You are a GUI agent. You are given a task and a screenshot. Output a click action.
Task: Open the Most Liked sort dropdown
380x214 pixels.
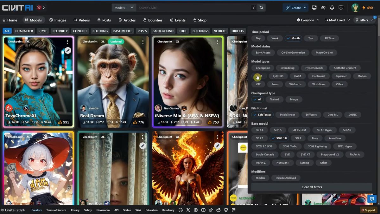337,20
